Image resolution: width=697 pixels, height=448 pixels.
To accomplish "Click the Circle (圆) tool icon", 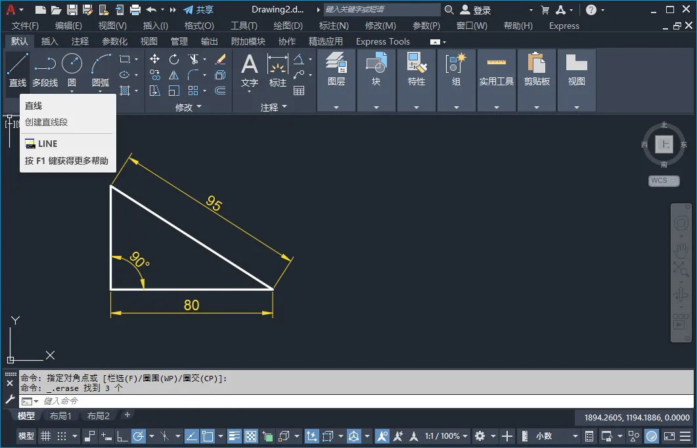I will tap(72, 64).
